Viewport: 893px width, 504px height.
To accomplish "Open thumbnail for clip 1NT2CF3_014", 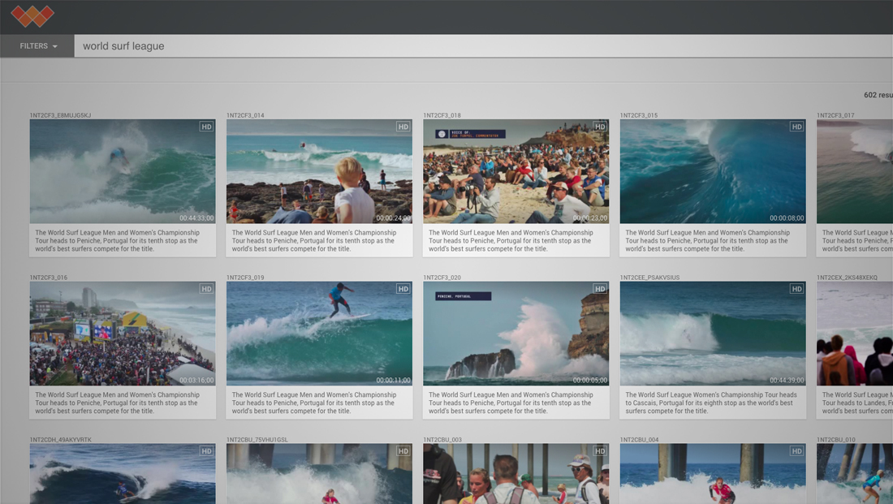I will (319, 171).
